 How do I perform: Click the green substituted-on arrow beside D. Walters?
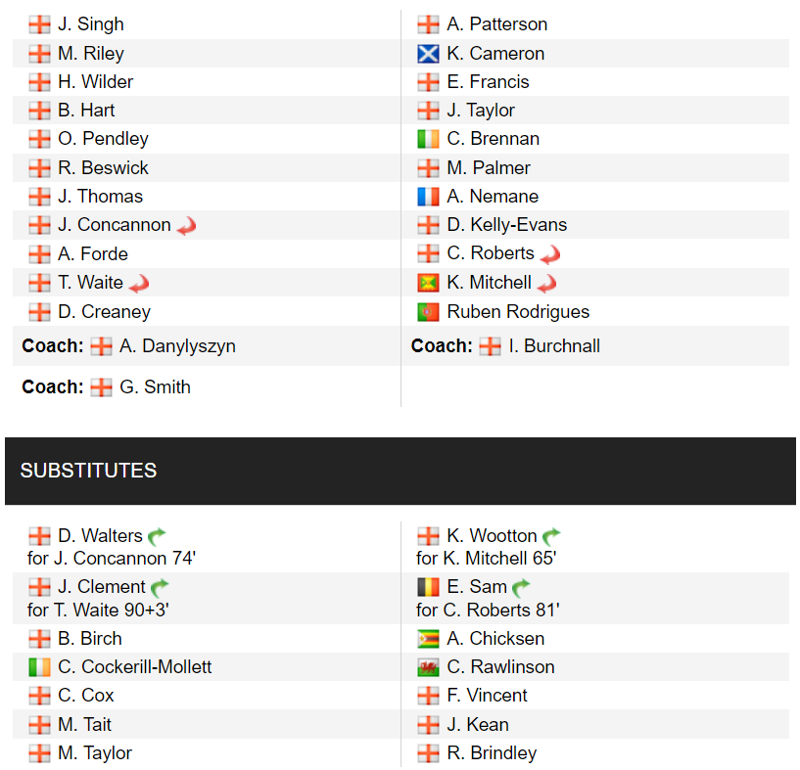point(157,536)
